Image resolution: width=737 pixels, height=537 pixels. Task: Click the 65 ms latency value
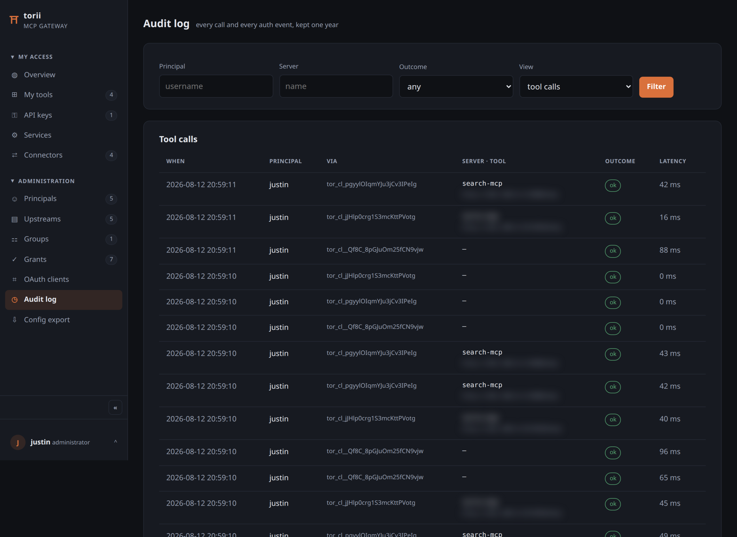click(670, 478)
